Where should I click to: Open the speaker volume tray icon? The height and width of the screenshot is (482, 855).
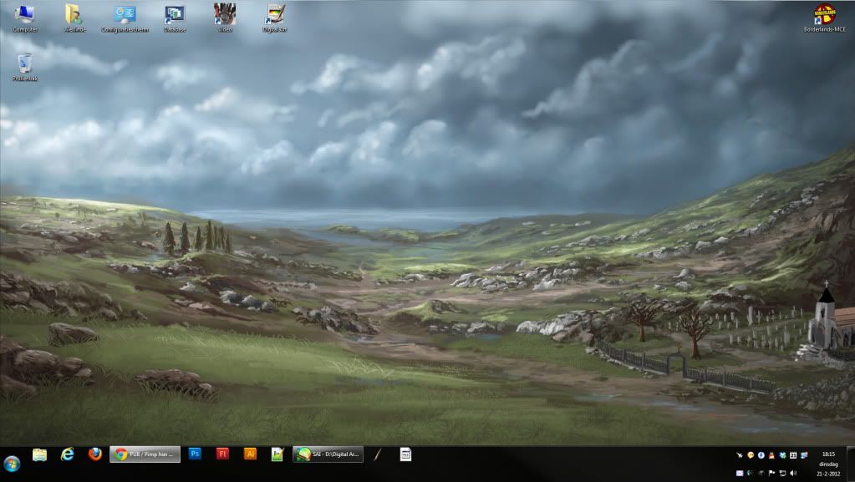click(793, 473)
